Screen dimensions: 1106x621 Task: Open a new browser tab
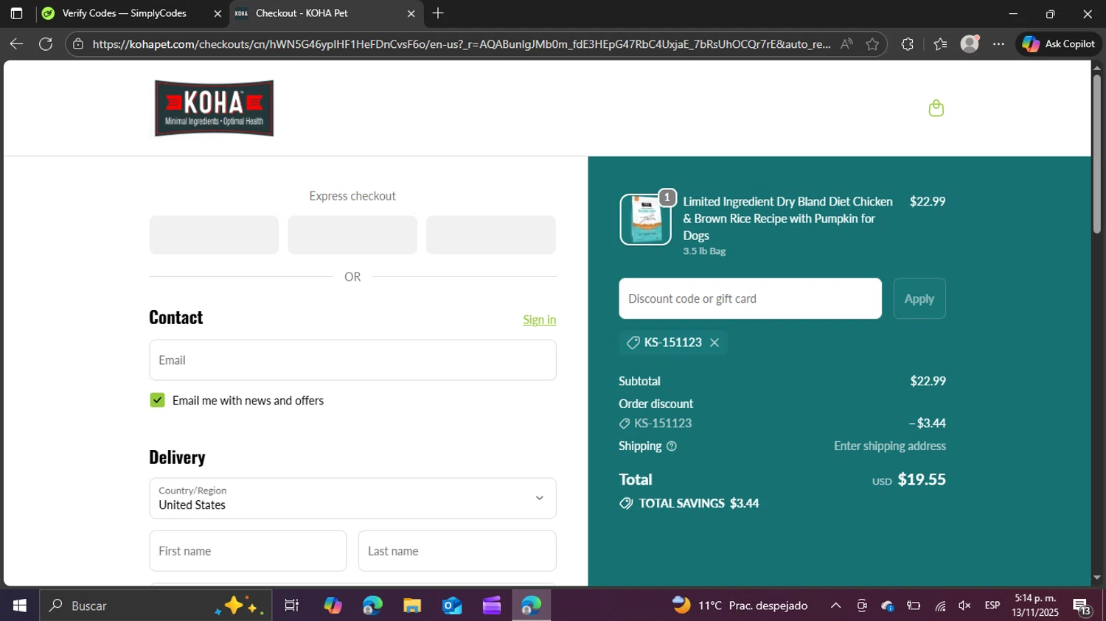[x=438, y=13]
